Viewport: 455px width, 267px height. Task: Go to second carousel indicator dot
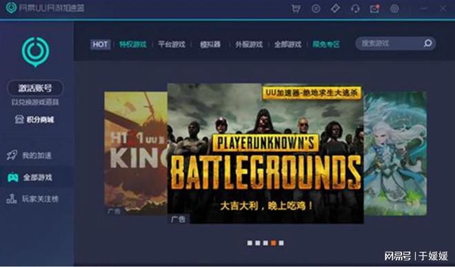coord(257,243)
